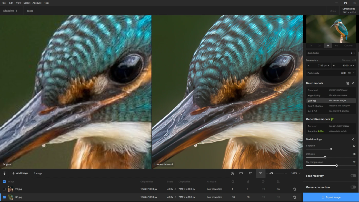This screenshot has height=202, width=359.
Task: Enable the Face recovery toggle
Action: point(353,176)
